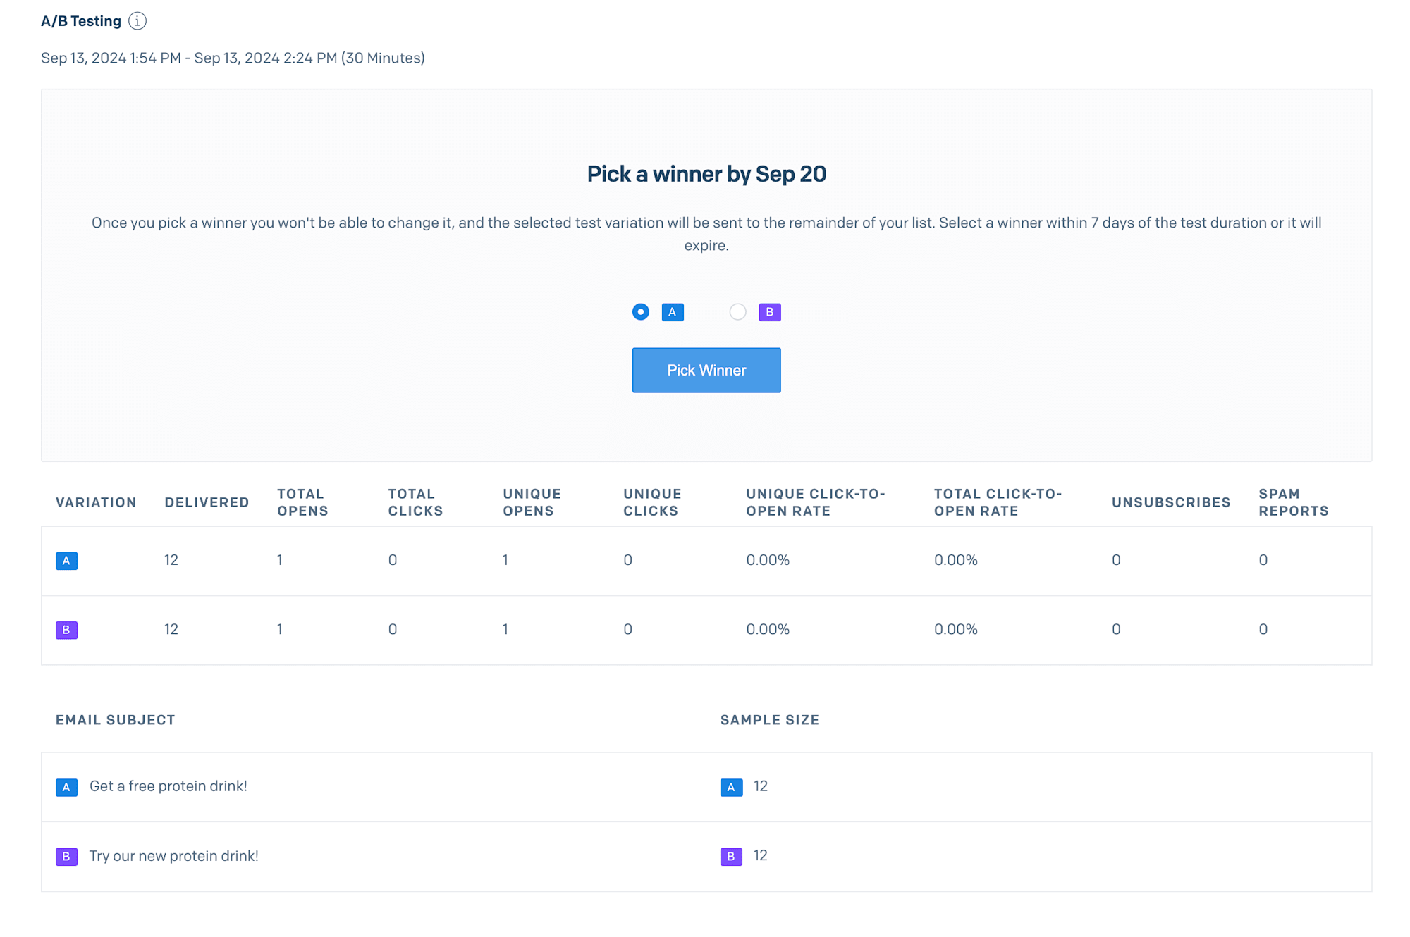Click the DELIVERED column header
Viewport: 1410px width, 937px height.
pos(207,502)
